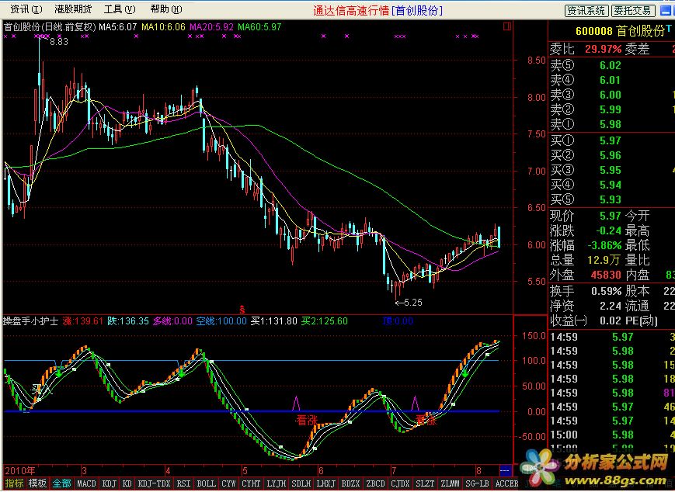This screenshot has width=675, height=492.
Task: Click the 委比 29.97% value
Action: tap(603, 49)
